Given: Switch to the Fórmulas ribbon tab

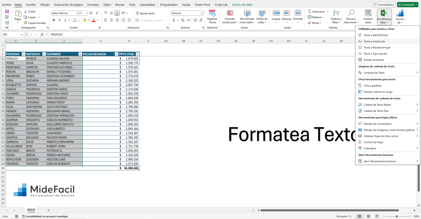Looking at the screenshot, I should click(93, 5).
